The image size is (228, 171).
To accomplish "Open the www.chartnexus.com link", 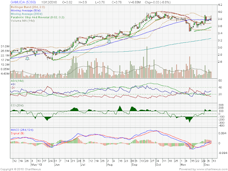I will pyautogui.click(x=212, y=169).
